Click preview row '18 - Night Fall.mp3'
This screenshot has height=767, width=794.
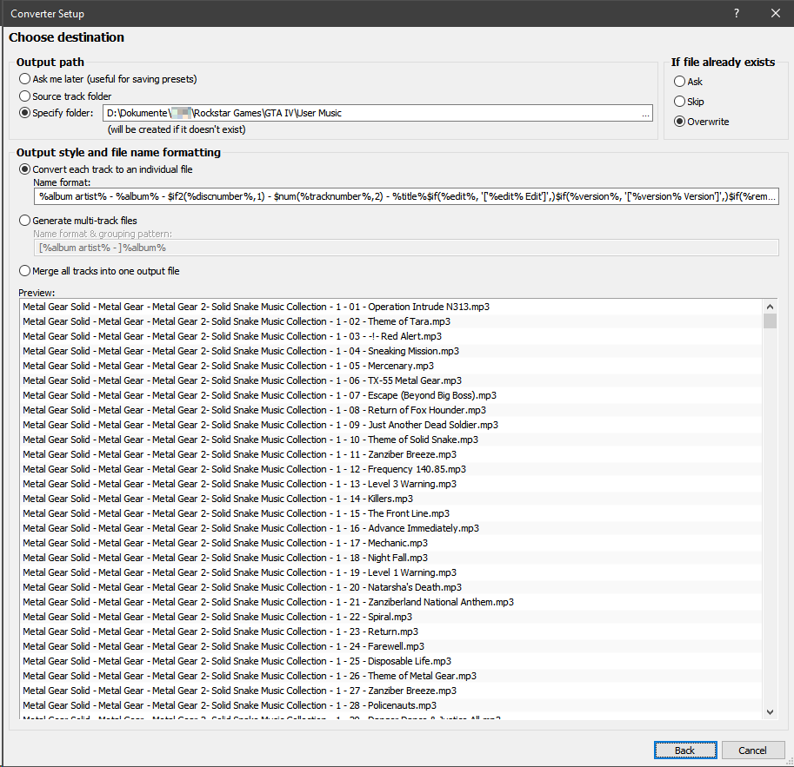coord(391,558)
